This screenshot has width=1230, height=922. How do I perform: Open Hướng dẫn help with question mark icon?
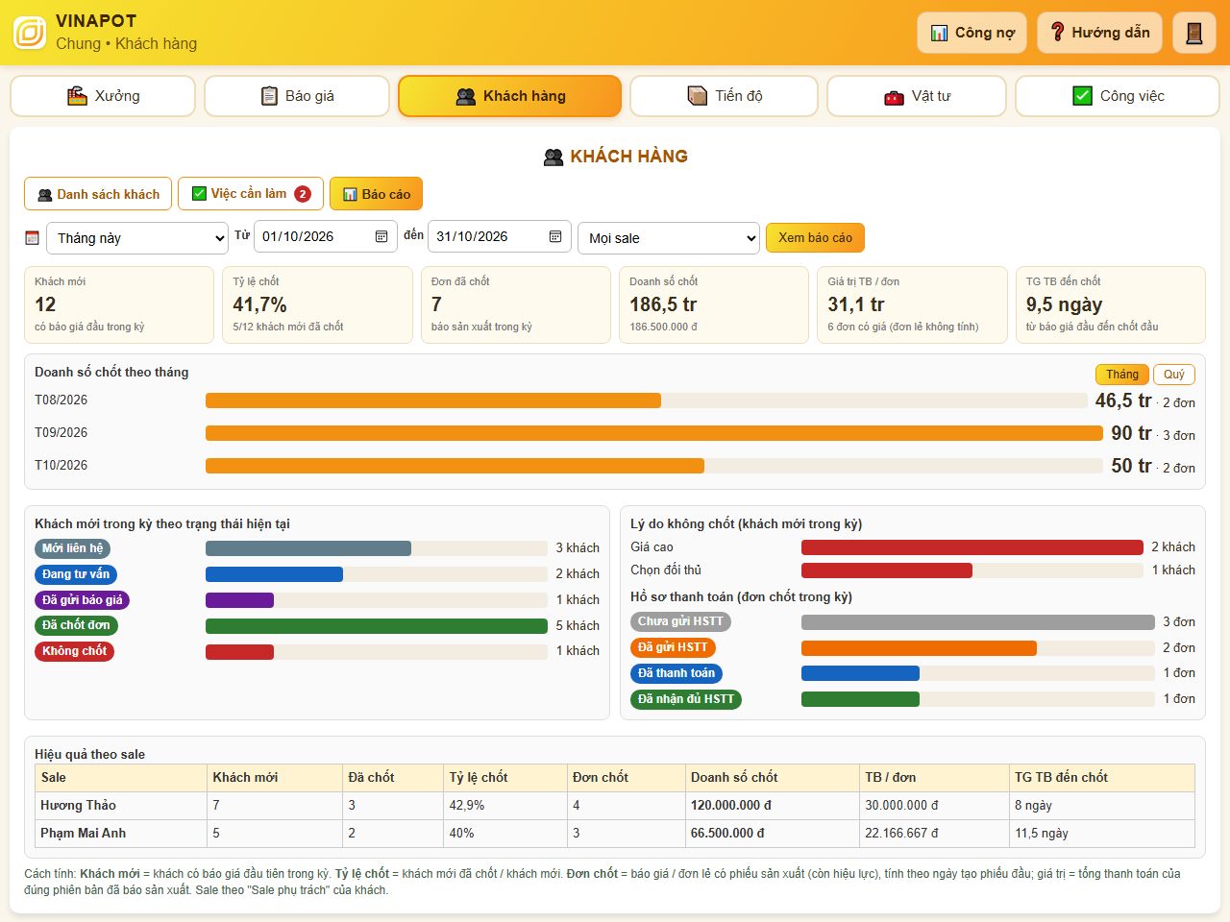pos(1099,33)
